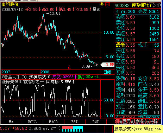The height and width of the screenshot is (133, 163).
Task: Select the 卖⑤ 3.60 ask row
Action: (x=138, y=17)
